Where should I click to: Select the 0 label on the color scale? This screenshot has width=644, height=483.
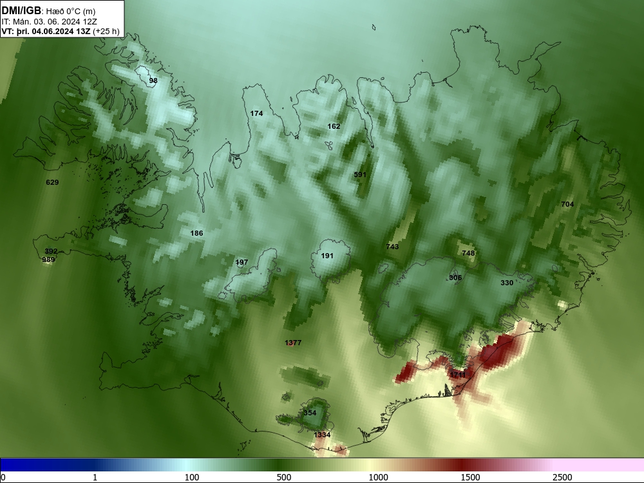click(x=3, y=477)
